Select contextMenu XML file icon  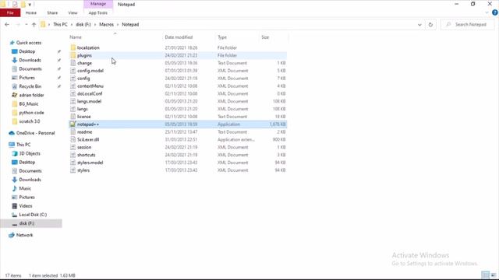point(73,86)
